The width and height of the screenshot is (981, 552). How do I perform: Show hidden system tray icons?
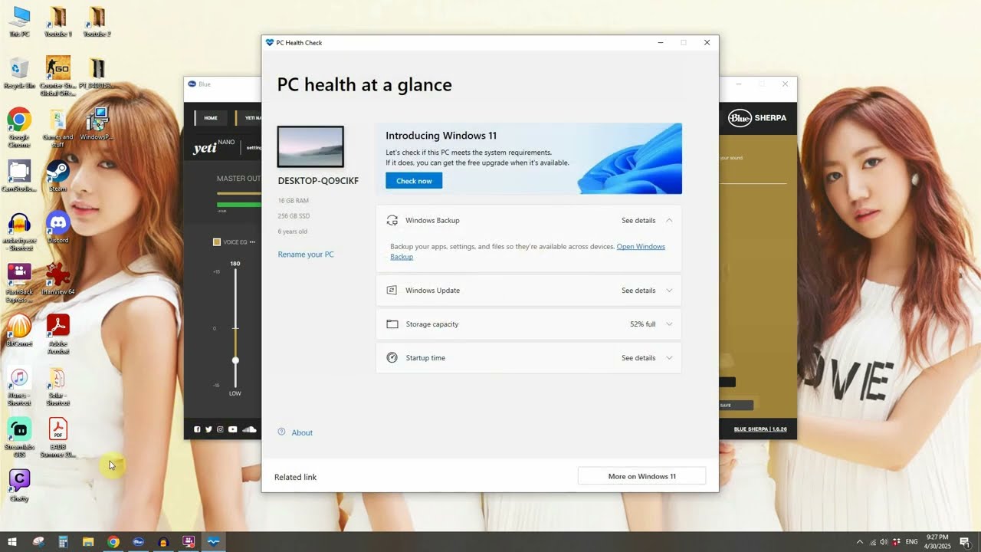pos(859,542)
